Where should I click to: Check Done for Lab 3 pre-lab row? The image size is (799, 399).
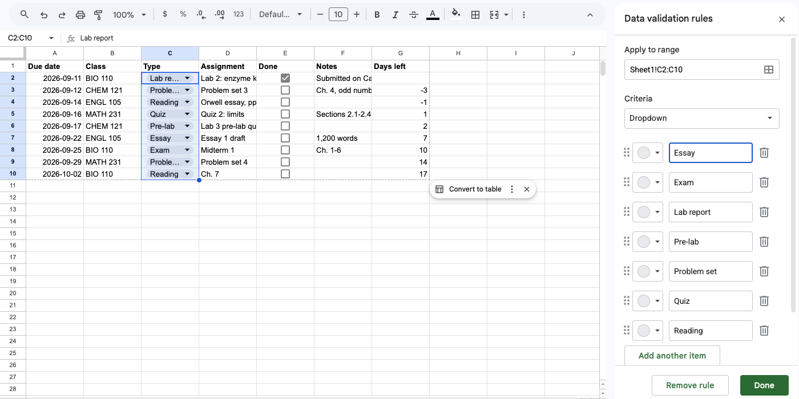tap(285, 126)
